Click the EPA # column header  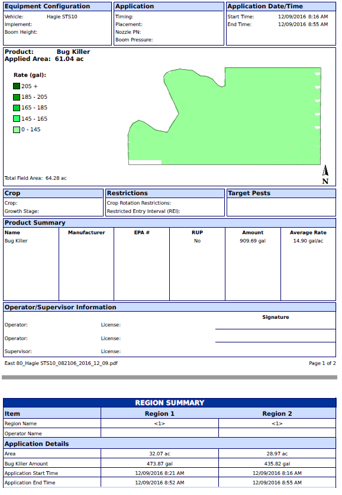(142, 232)
